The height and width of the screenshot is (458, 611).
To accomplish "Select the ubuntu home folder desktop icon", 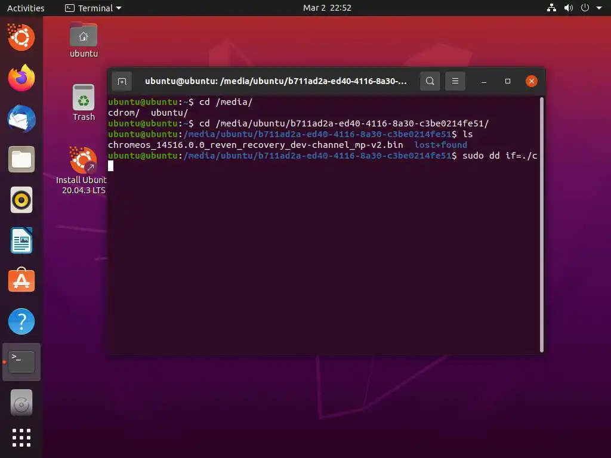I will tap(84, 40).
